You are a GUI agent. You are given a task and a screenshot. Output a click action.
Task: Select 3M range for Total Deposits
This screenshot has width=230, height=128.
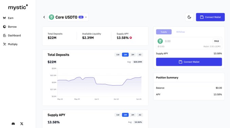[x=132, y=55]
